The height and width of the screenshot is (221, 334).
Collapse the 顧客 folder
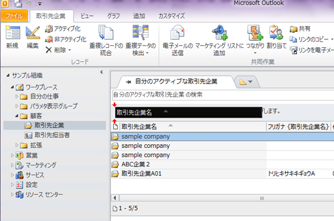pos(17,116)
